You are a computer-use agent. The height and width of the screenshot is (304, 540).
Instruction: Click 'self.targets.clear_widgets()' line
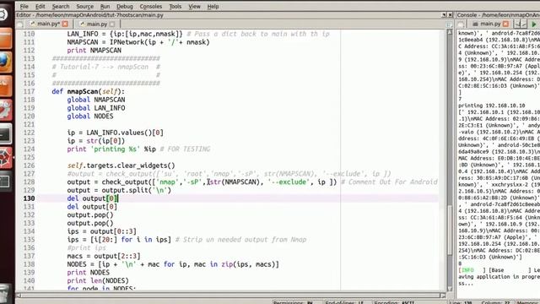(x=121, y=166)
